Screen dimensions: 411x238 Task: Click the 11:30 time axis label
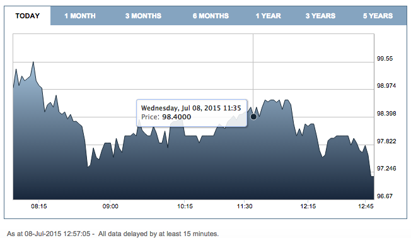[245, 206]
